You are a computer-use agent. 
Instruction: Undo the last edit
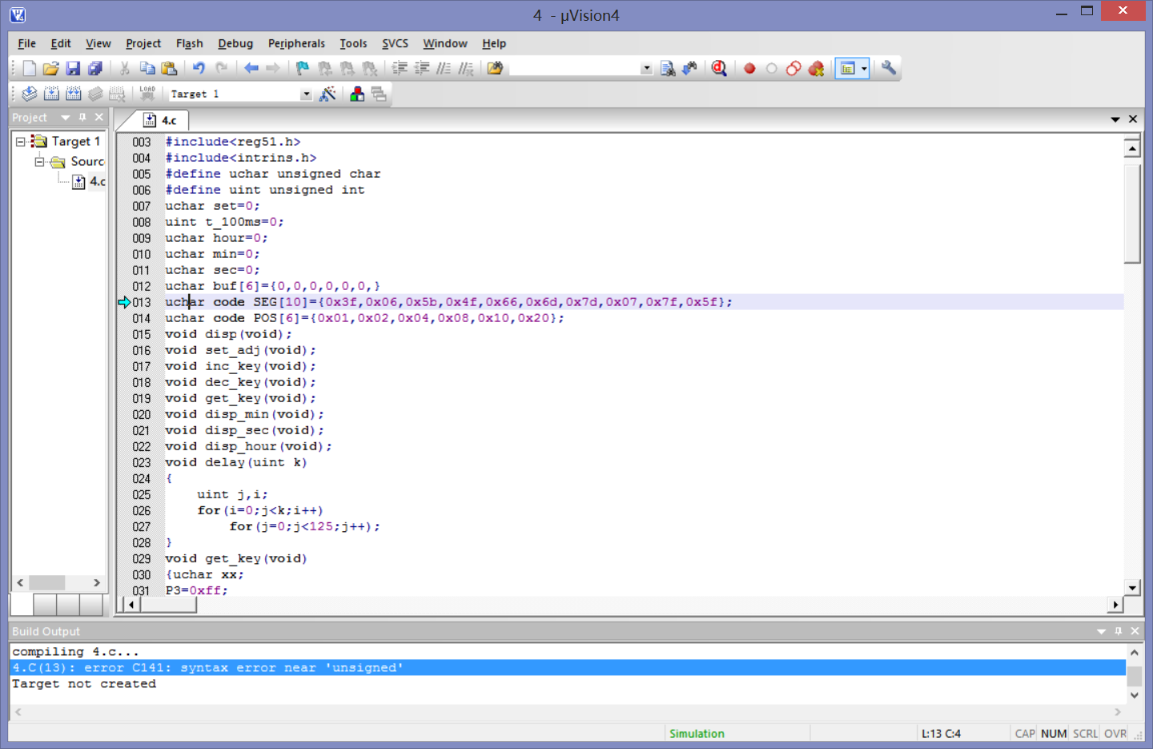(199, 69)
